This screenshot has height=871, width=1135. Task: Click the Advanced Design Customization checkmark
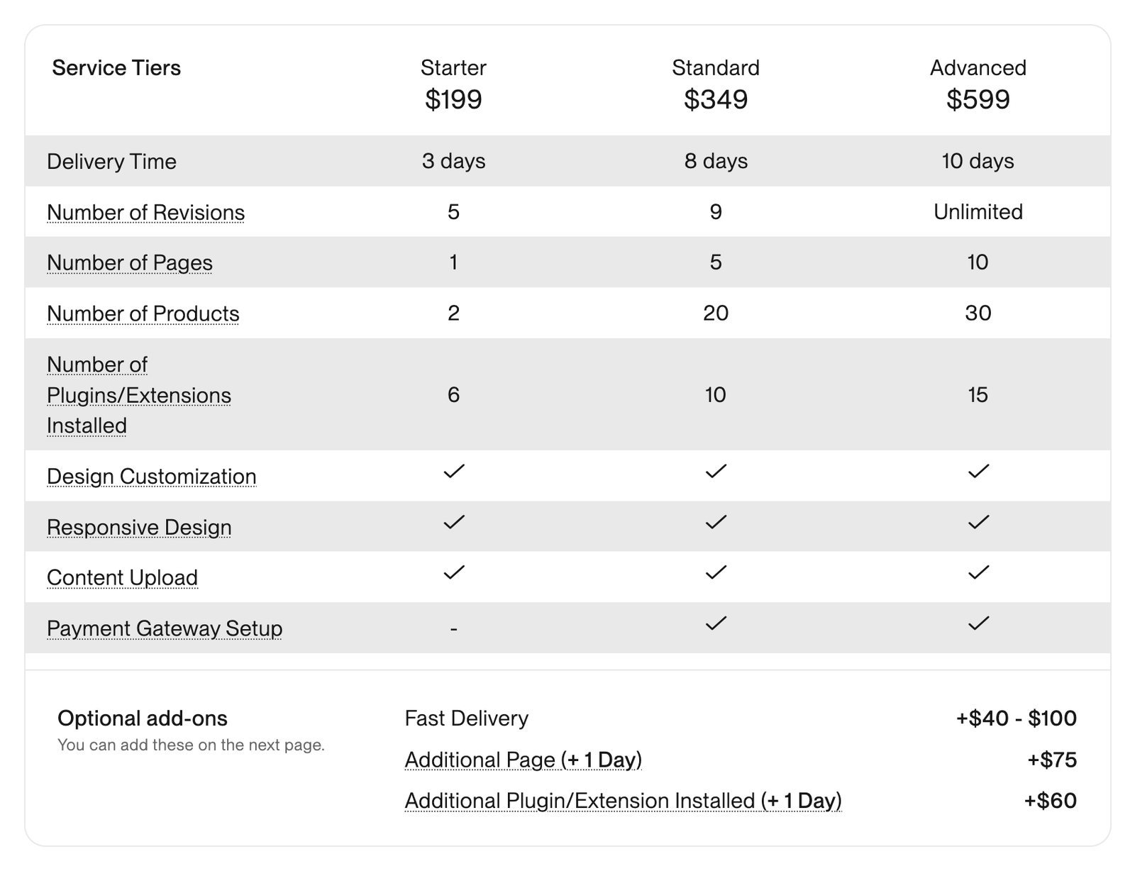point(978,471)
